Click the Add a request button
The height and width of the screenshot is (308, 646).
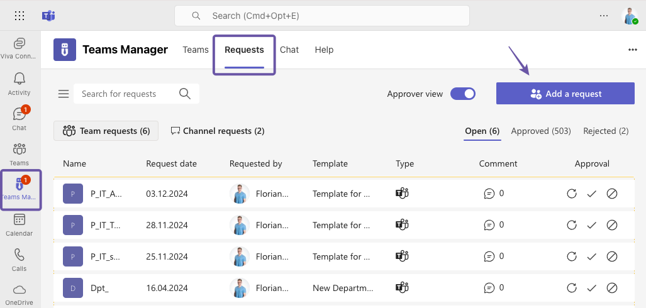[565, 94]
